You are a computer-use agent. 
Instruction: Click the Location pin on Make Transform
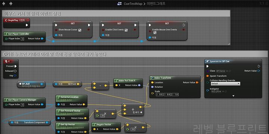[152, 82]
